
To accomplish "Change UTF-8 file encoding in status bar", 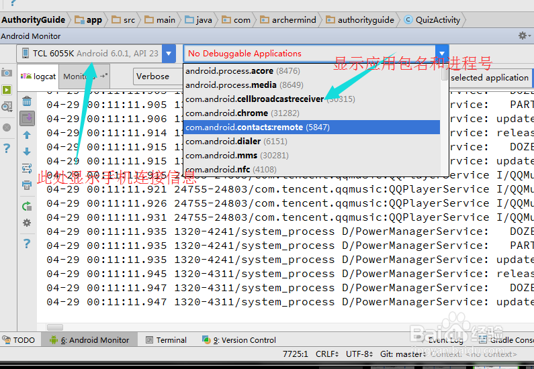I will click(x=359, y=354).
